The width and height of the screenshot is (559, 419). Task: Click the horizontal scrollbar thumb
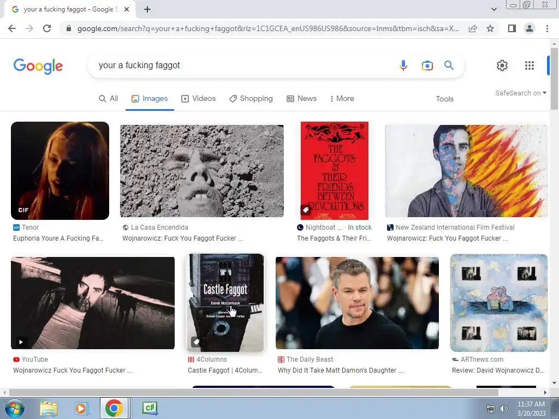(x=253, y=392)
